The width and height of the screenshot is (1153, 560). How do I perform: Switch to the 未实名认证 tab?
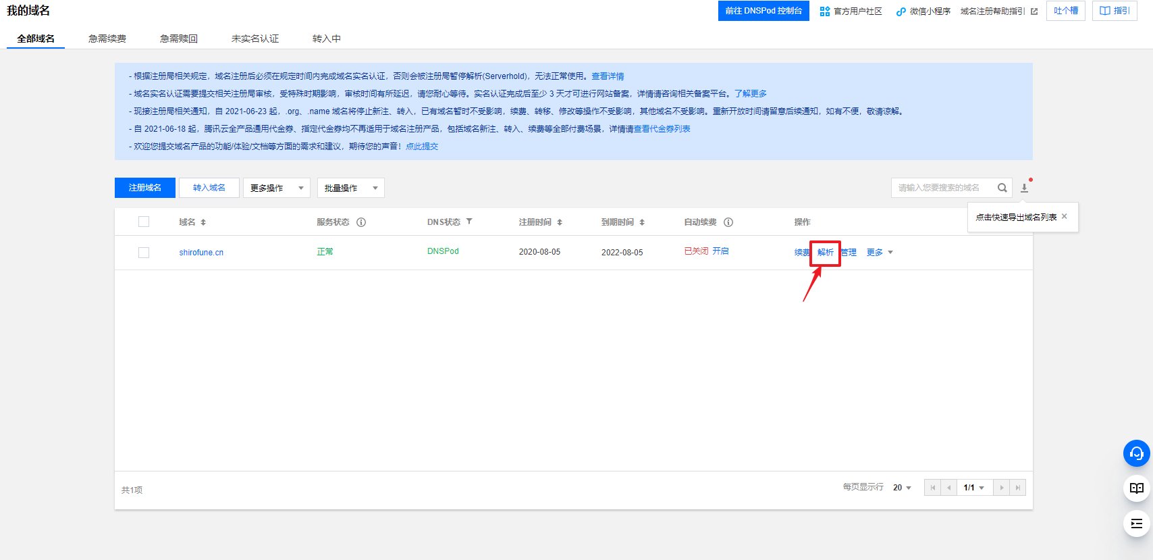coord(255,39)
